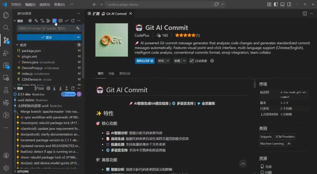Image resolution: width=317 pixels, height=174 pixels.
Task: Click the blue 提交 commit button
Action: pyautogui.click(x=46, y=37)
